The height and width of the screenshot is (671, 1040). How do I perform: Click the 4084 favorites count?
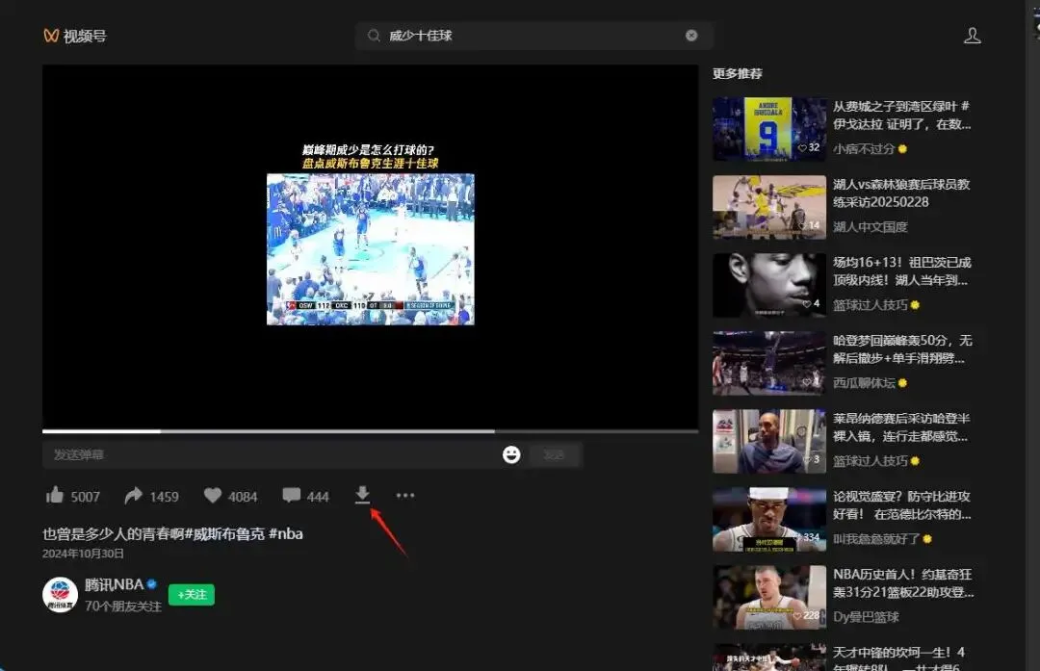(x=243, y=497)
